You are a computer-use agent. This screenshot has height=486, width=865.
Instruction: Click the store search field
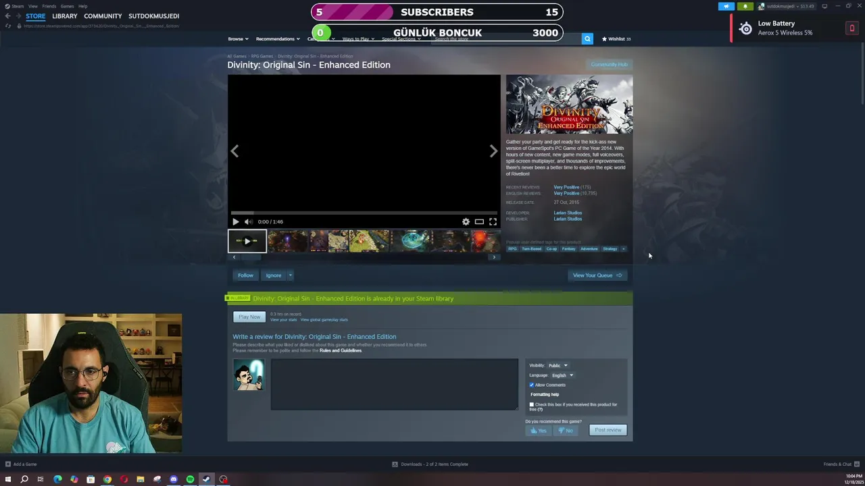click(x=506, y=38)
